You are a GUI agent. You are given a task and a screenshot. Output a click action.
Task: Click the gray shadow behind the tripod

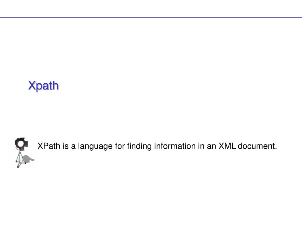[x=29, y=158]
